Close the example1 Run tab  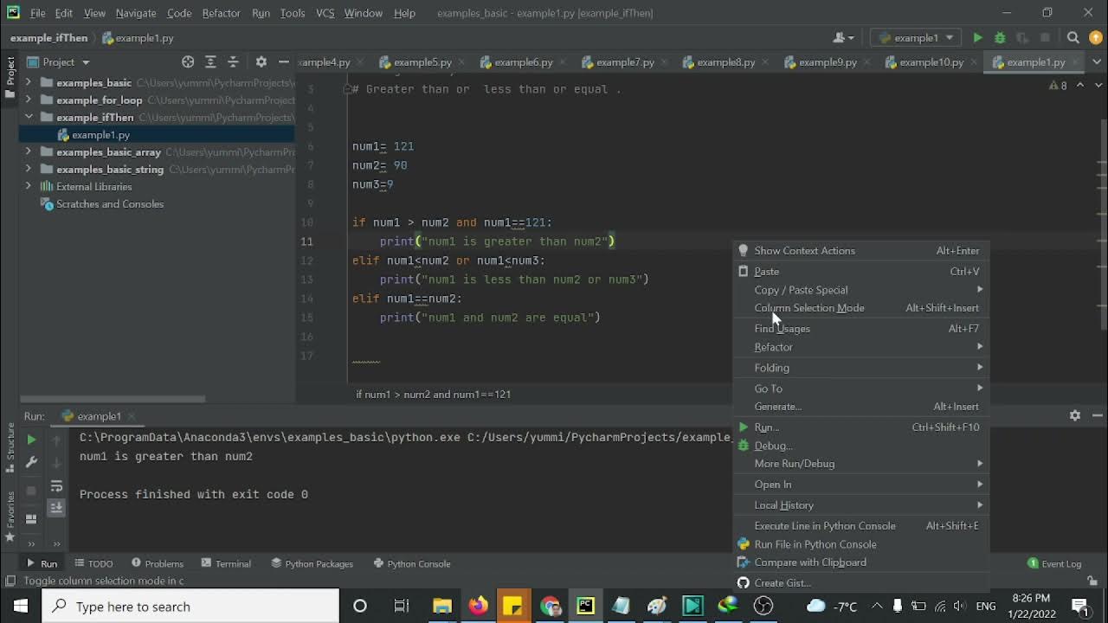133,416
